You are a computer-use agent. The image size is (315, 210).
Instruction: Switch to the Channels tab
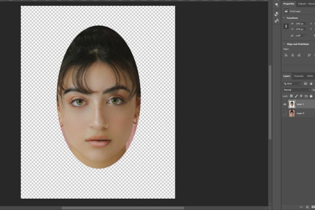pos(299,76)
